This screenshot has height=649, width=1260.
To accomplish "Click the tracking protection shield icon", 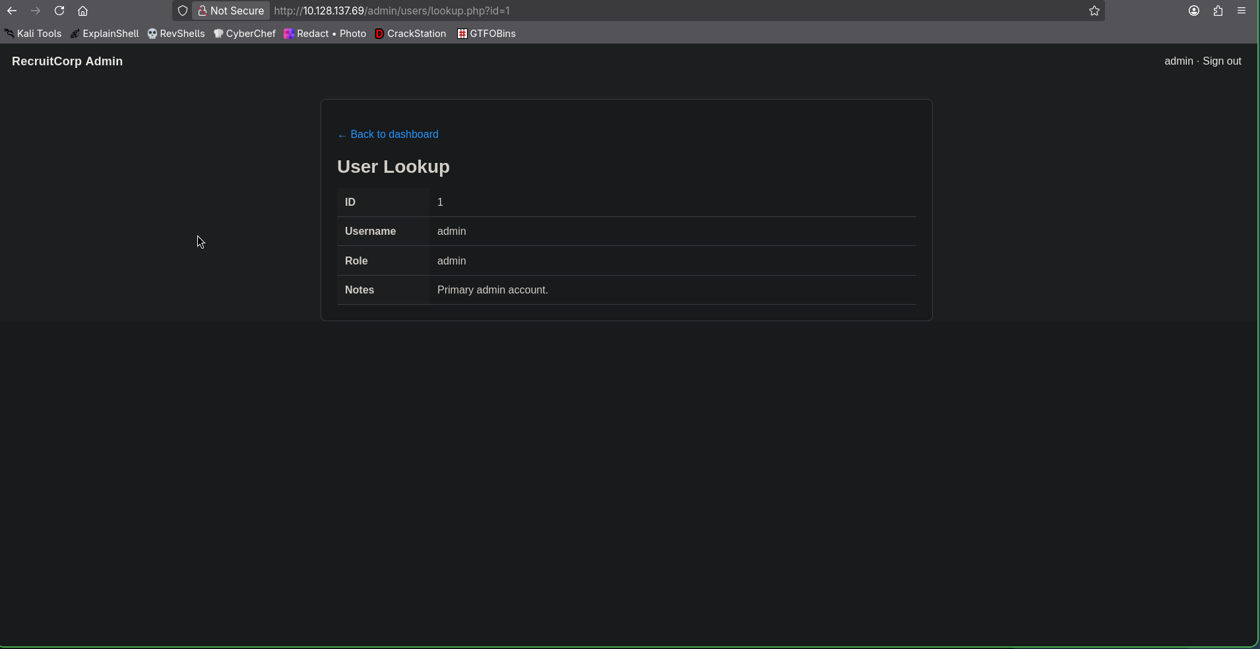I will 183,11.
